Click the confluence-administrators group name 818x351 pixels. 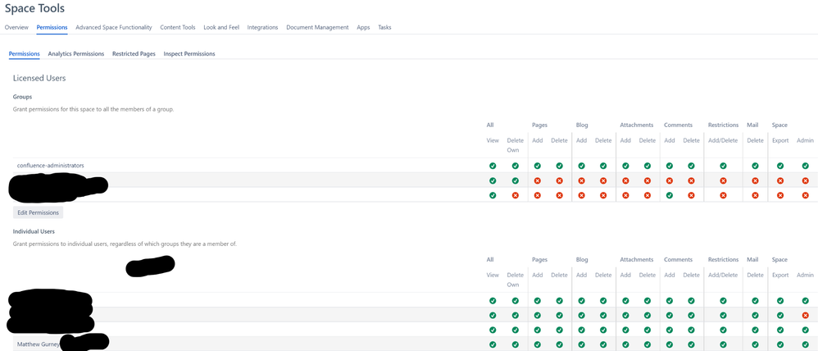(51, 166)
